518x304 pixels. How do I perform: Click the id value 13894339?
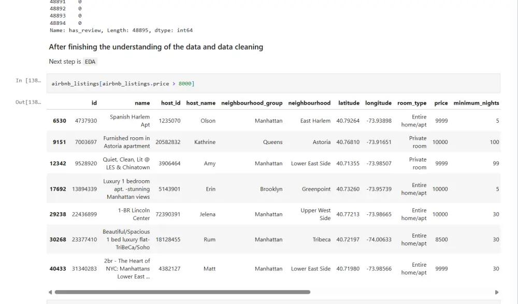84,189
